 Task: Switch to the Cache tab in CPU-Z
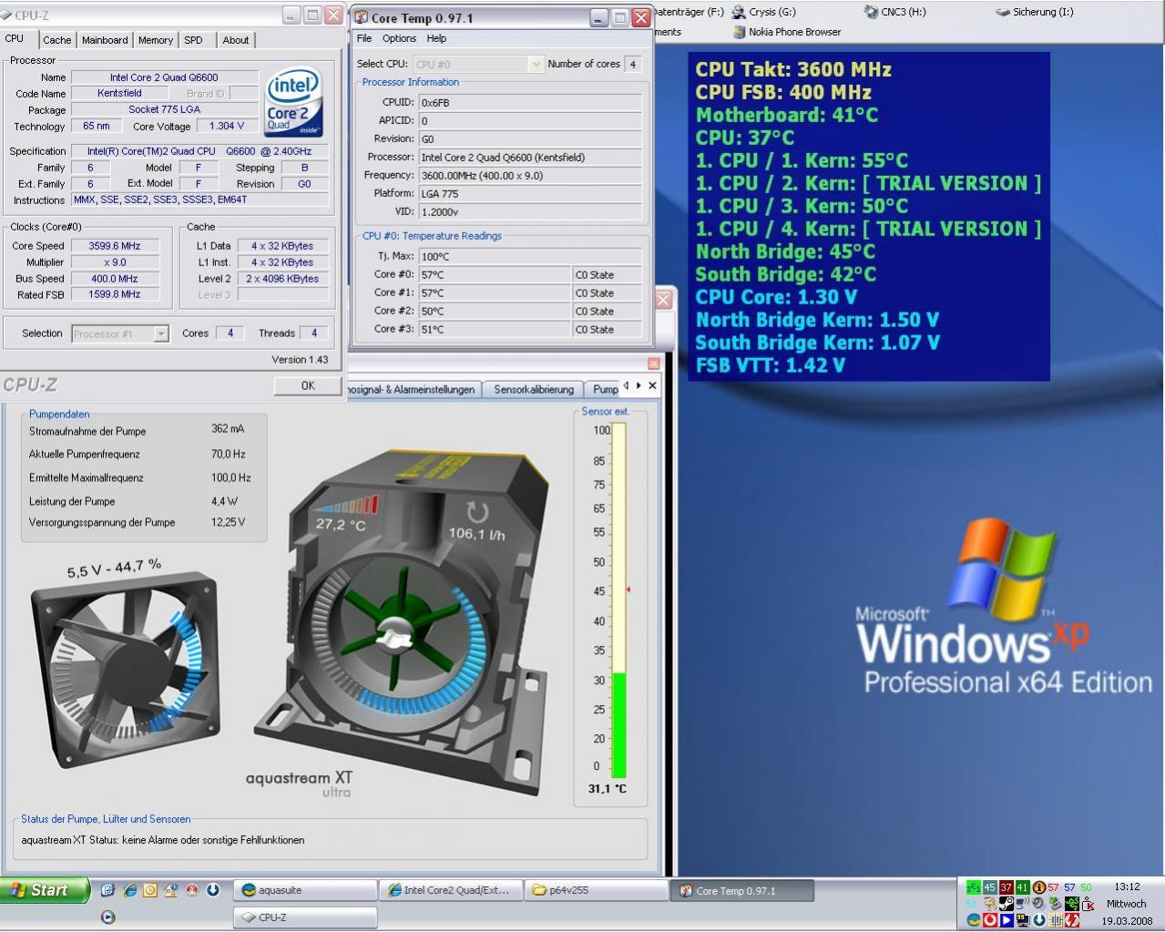[56, 40]
